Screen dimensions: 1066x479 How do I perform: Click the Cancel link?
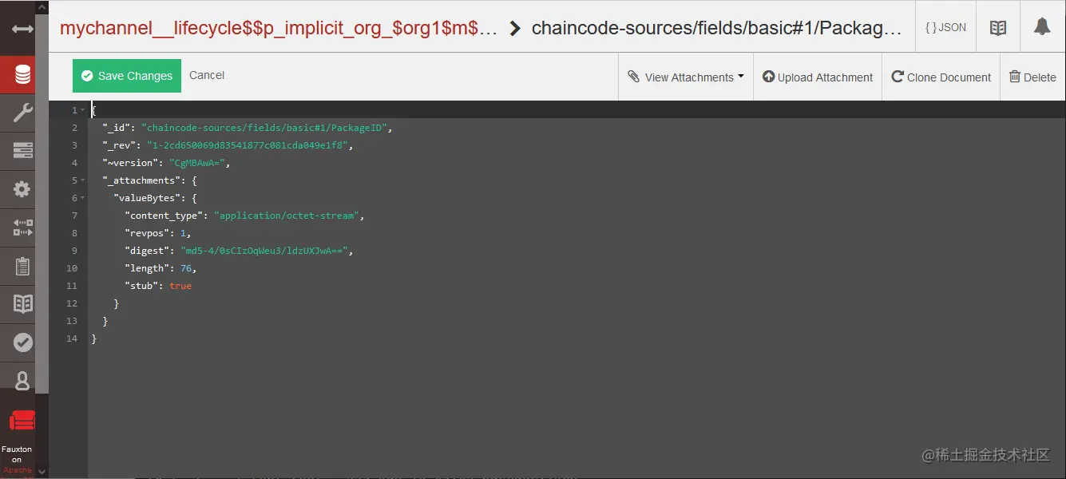[x=207, y=75]
